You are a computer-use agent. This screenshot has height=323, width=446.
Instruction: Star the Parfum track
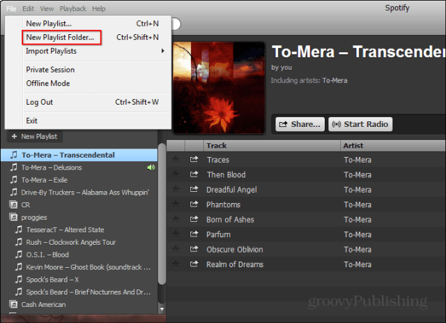(x=176, y=234)
